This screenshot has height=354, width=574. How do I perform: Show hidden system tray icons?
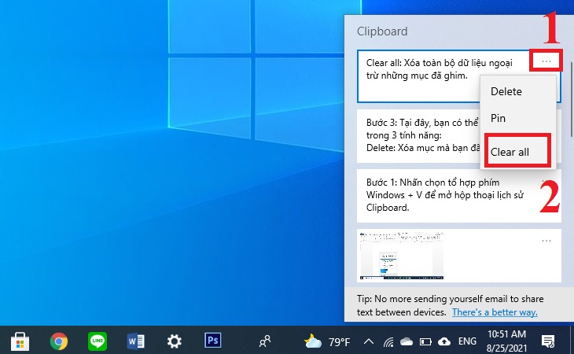point(369,342)
